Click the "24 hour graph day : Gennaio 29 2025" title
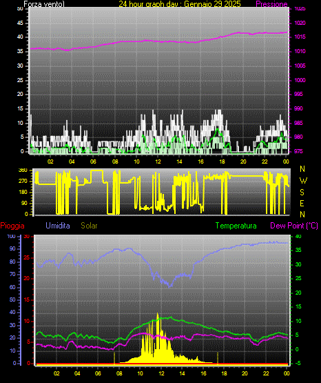This screenshot has height=383, width=321. pyautogui.click(x=180, y=4)
